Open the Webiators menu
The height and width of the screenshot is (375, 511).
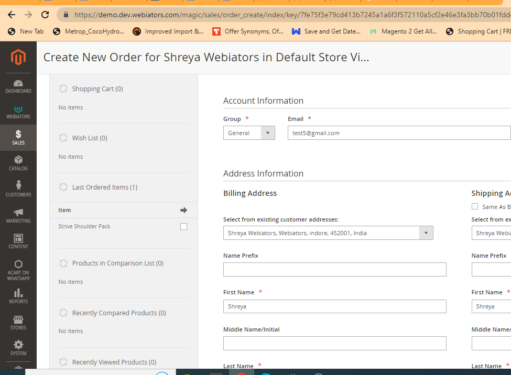[18, 113]
